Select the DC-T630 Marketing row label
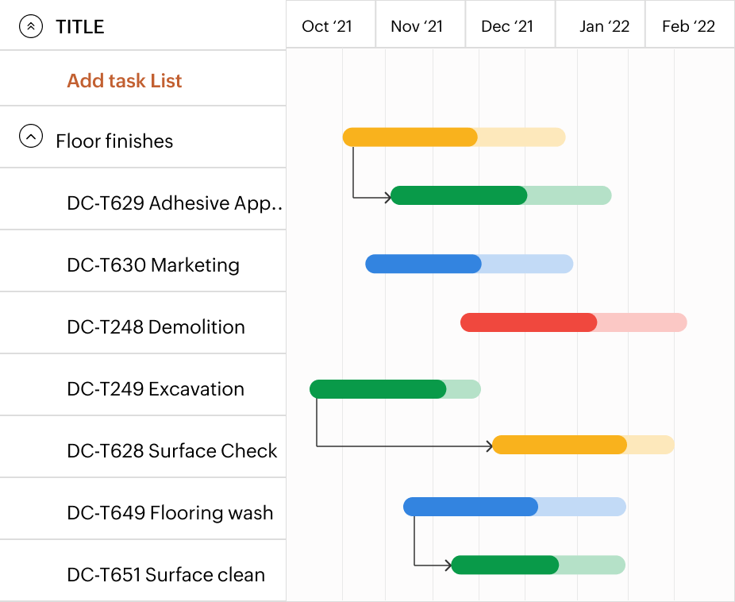This screenshot has width=735, height=602. [x=152, y=264]
